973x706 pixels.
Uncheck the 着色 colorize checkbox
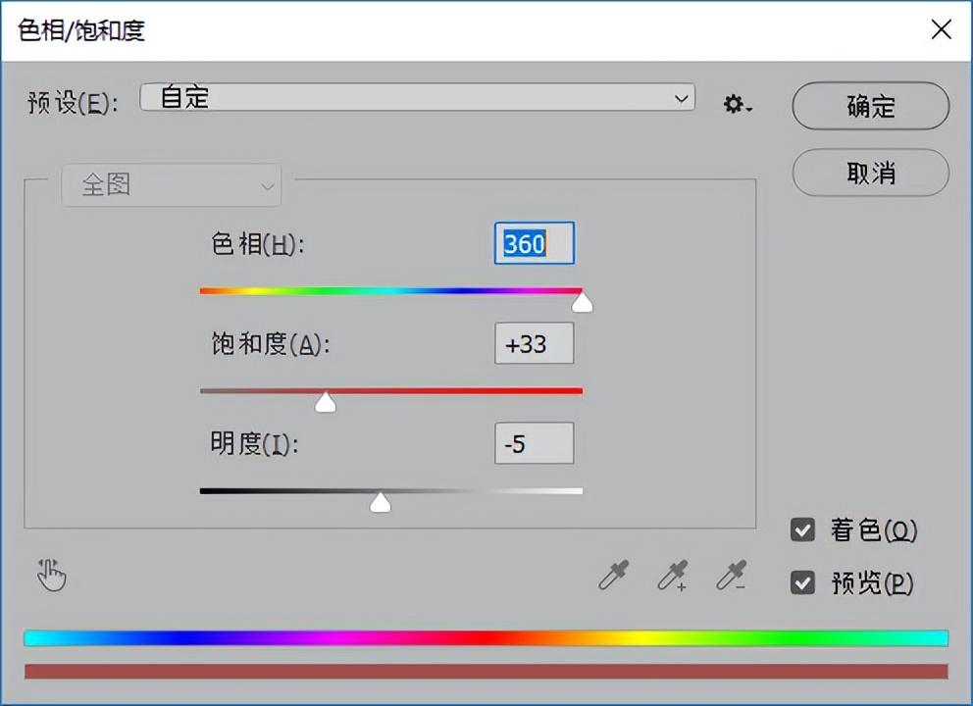coord(802,529)
